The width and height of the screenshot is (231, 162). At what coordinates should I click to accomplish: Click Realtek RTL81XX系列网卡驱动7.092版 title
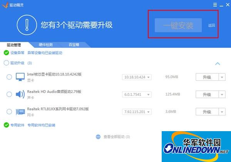coord(58,109)
